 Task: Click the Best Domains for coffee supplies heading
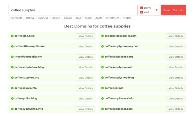tap(97, 26)
